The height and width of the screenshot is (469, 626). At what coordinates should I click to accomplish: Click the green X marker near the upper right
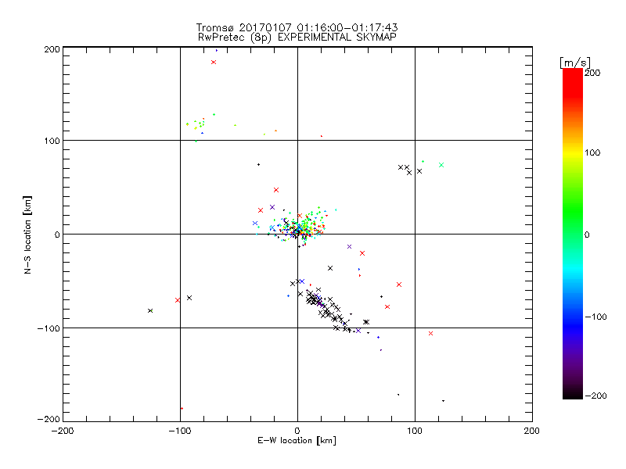441,165
